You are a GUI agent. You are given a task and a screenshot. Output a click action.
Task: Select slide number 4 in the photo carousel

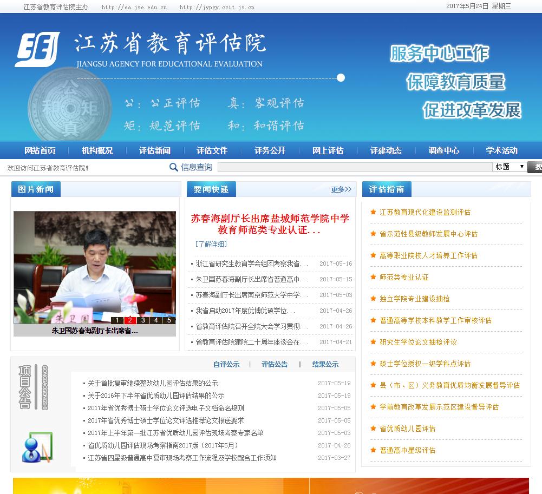point(156,320)
